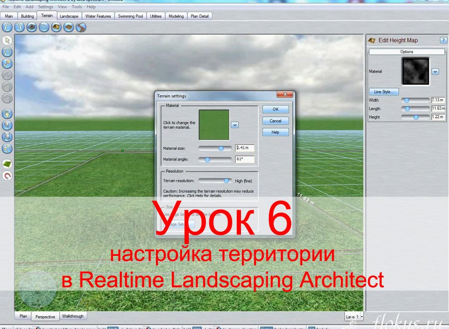Image resolution: width=449 pixels, height=329 pixels.
Task: Open the Add menu
Action: tap(30, 6)
